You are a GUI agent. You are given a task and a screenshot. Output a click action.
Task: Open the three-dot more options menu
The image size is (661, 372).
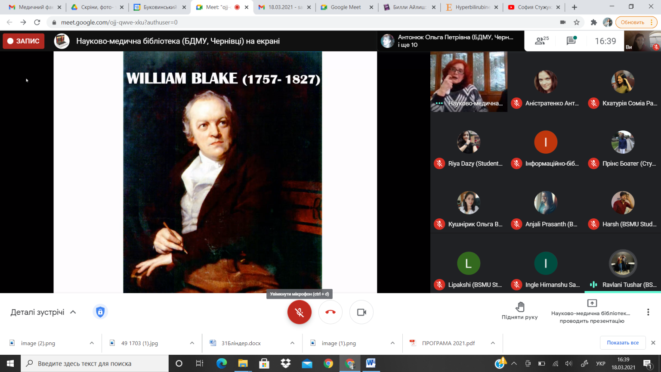tap(648, 312)
